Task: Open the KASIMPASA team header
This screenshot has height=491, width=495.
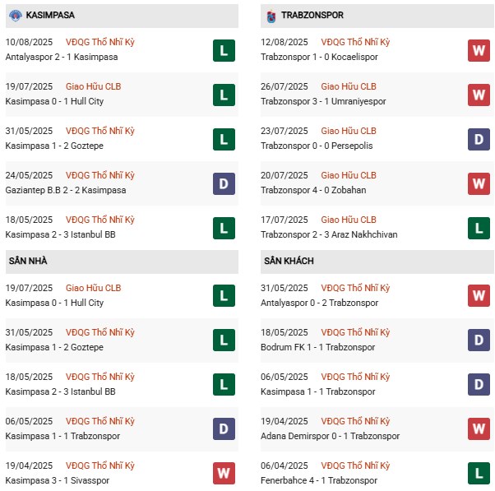Action: pyautogui.click(x=51, y=16)
